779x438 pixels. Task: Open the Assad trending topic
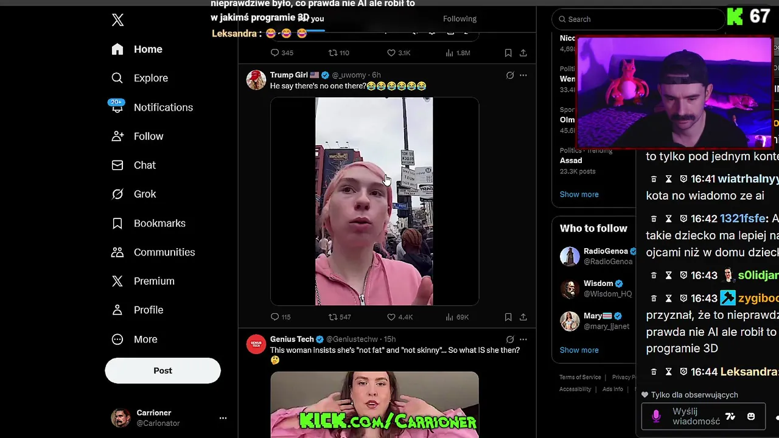point(571,161)
